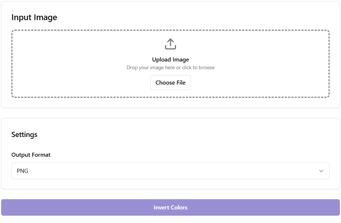Click the "Output Format" field label
This screenshot has height=223, width=341.
pyautogui.click(x=31, y=155)
